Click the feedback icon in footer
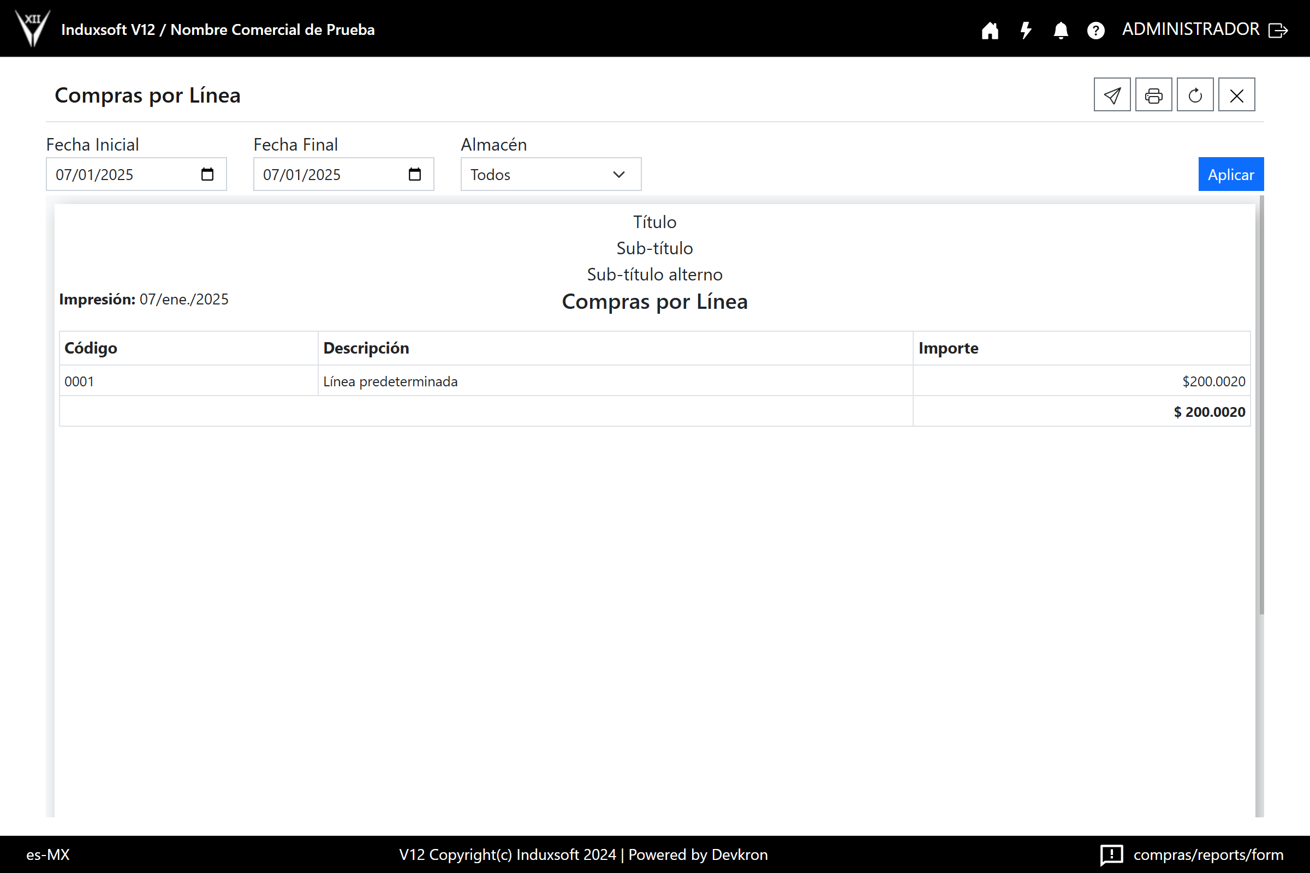This screenshot has width=1310, height=873. (x=1111, y=854)
